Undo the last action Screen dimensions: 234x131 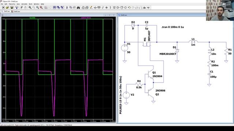[129, 7]
